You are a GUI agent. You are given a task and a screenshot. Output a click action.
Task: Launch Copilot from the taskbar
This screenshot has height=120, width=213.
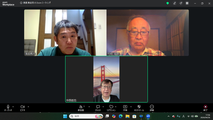(x=114, y=116)
